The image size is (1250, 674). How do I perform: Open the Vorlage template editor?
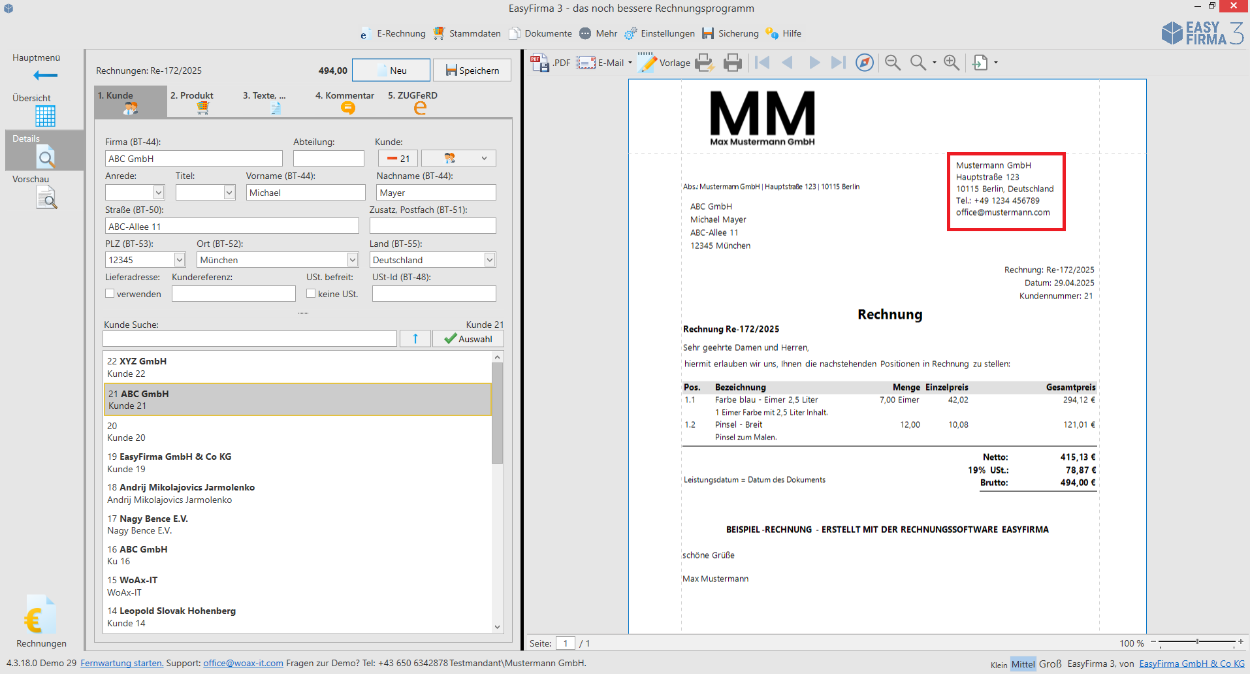(664, 63)
